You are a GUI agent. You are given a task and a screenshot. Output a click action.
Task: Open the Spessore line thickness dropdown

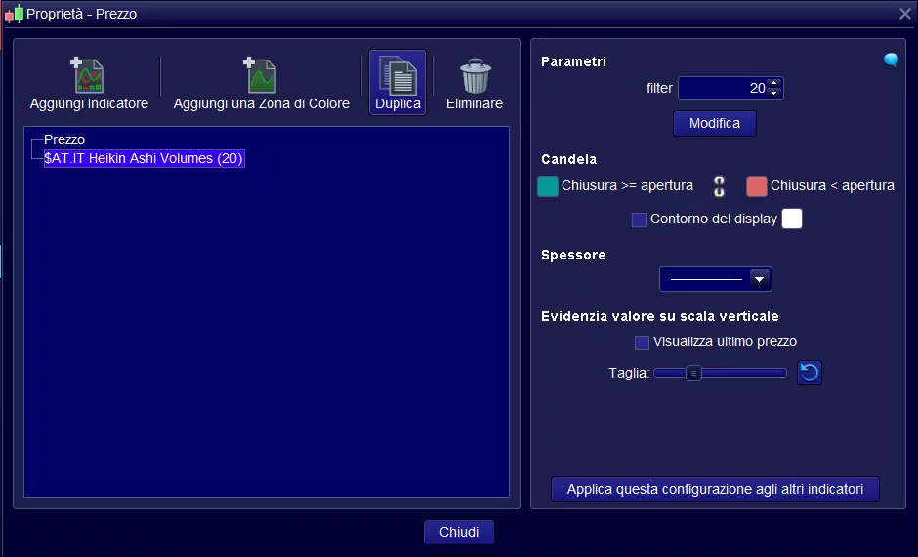click(x=716, y=279)
